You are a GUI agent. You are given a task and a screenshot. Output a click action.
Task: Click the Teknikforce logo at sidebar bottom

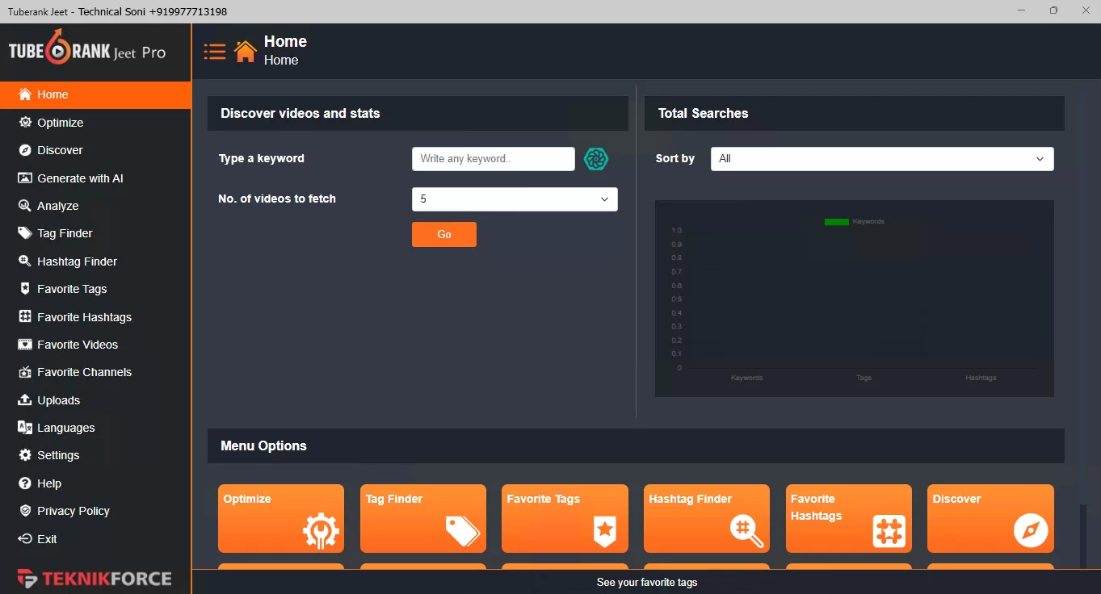coord(95,579)
